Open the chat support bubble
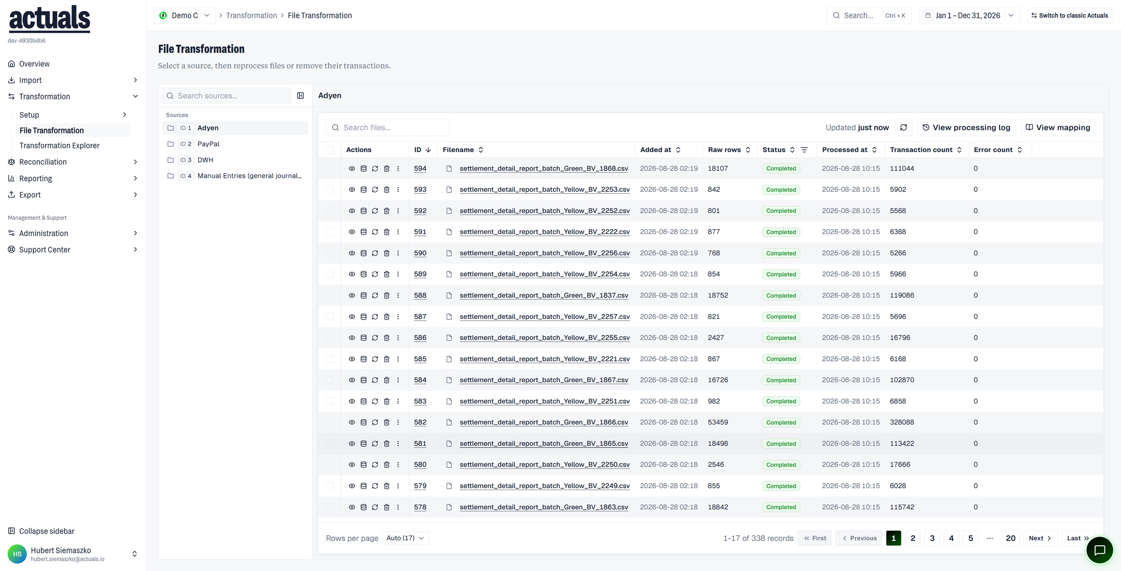Viewport: 1121px width, 571px height. point(1100,550)
